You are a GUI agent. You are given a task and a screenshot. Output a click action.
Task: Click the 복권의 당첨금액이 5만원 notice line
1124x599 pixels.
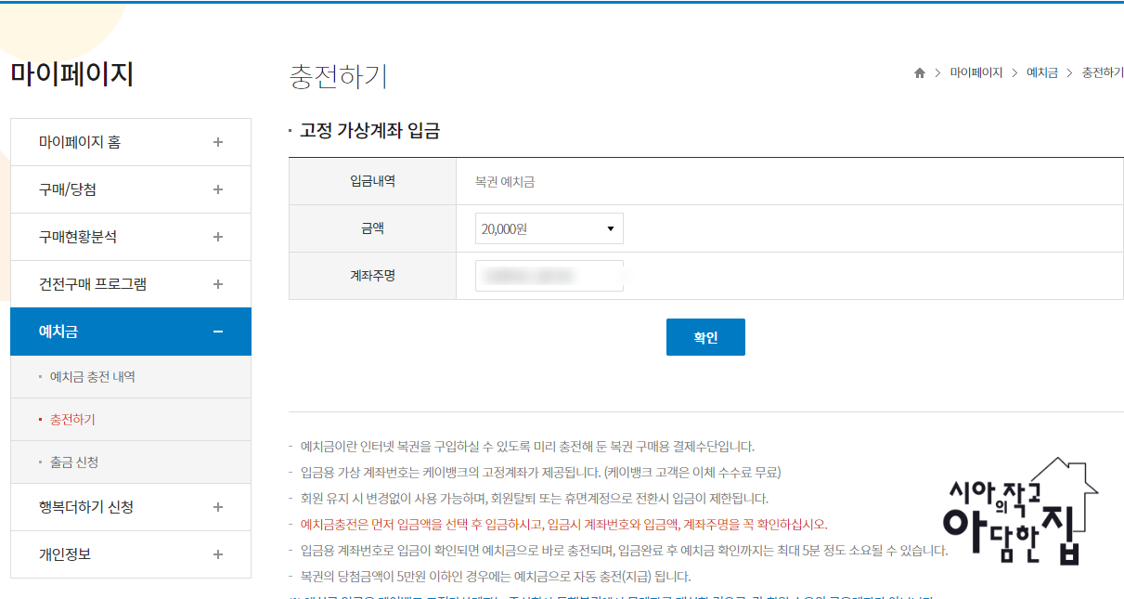[x=496, y=576]
